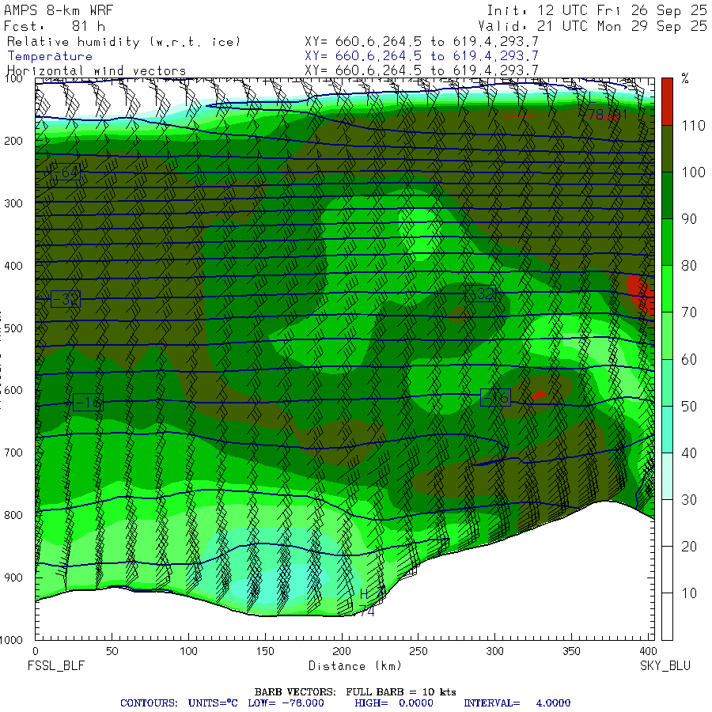Click the 600 pressure-axis tick label
This screenshot has width=712, height=712.
coord(13,391)
